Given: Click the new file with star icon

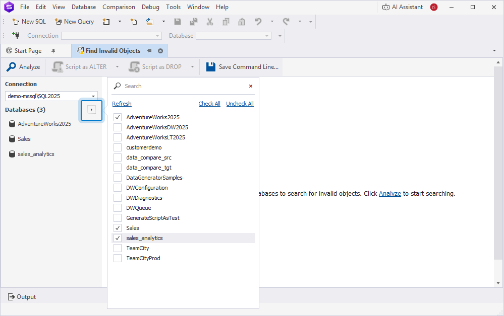Looking at the screenshot, I should 134,22.
